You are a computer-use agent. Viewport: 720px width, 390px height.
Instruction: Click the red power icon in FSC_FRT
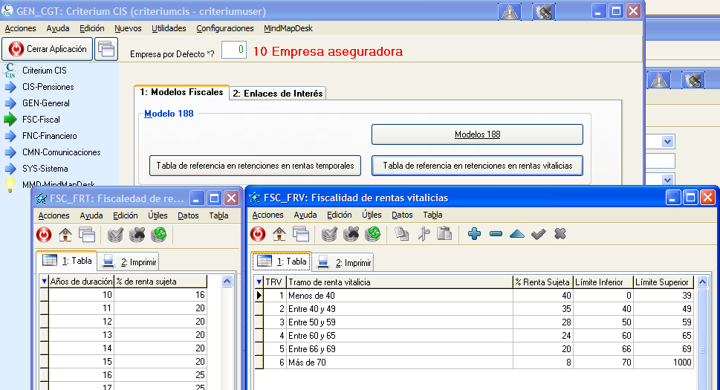tap(44, 235)
